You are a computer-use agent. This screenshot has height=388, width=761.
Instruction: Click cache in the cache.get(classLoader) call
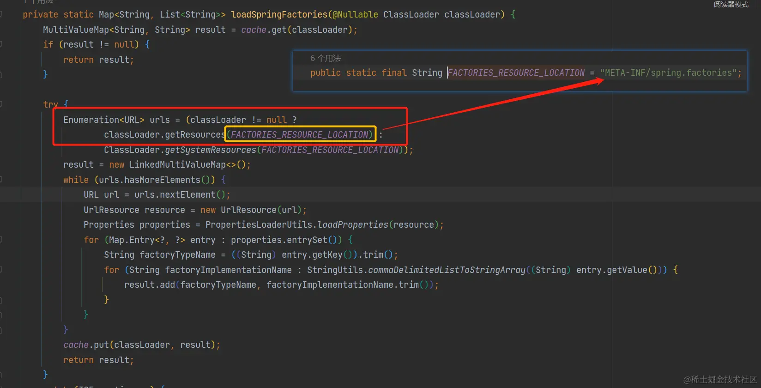coord(254,30)
